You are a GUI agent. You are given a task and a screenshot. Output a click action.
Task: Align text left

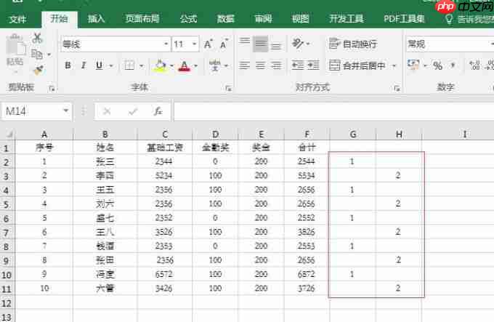tap(245, 65)
